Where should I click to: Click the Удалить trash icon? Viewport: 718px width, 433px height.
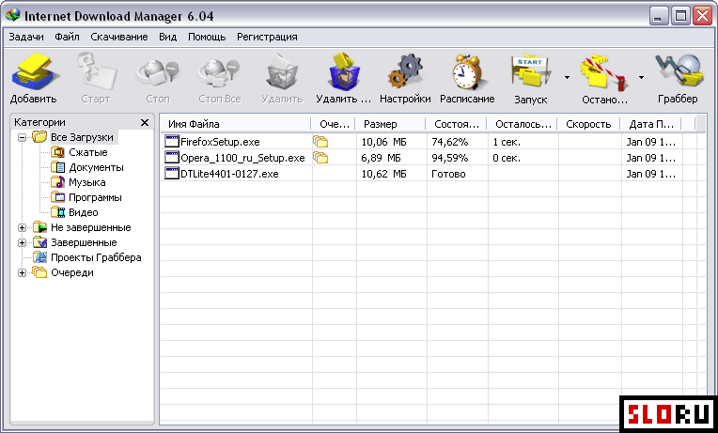click(x=282, y=72)
